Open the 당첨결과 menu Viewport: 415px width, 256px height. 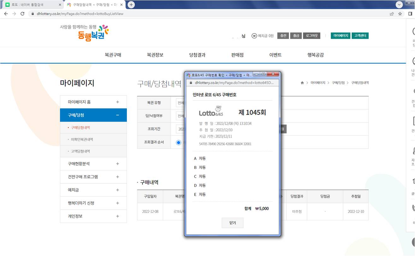(x=197, y=55)
